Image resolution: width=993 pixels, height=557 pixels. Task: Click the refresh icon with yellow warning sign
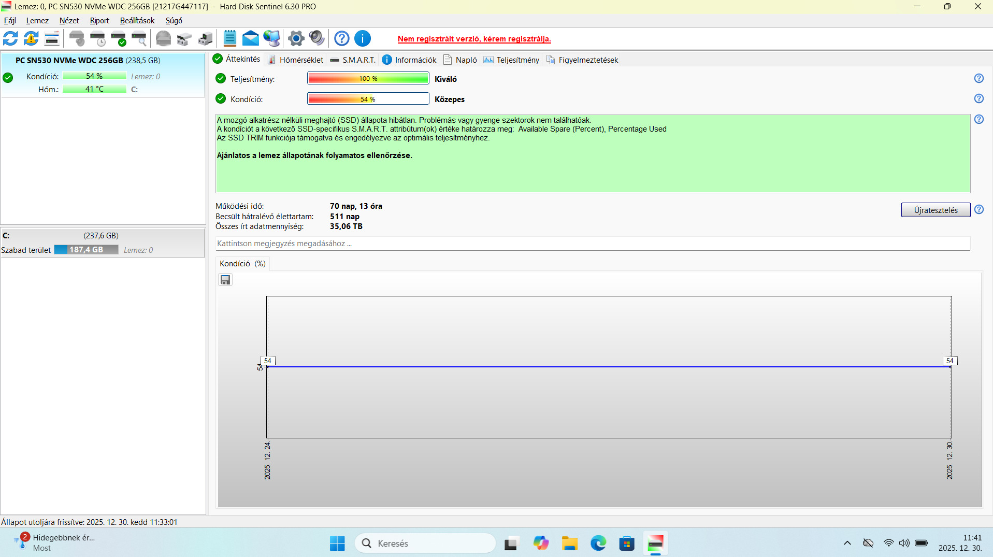tap(31, 38)
